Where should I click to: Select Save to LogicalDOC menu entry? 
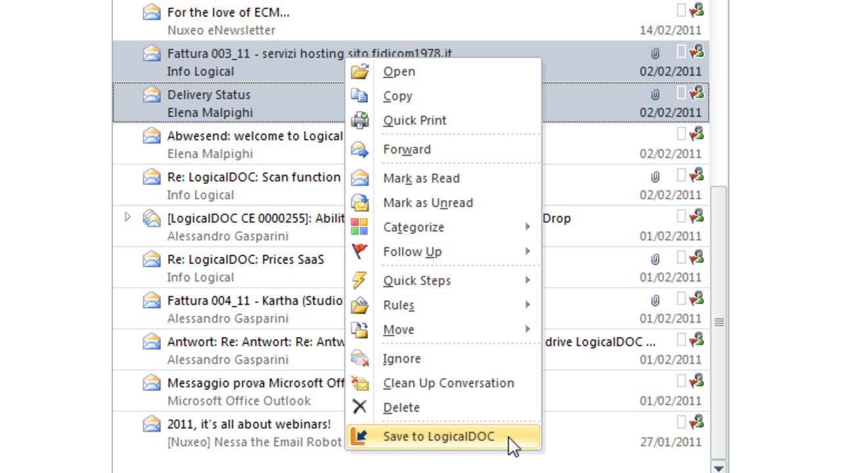pos(438,436)
